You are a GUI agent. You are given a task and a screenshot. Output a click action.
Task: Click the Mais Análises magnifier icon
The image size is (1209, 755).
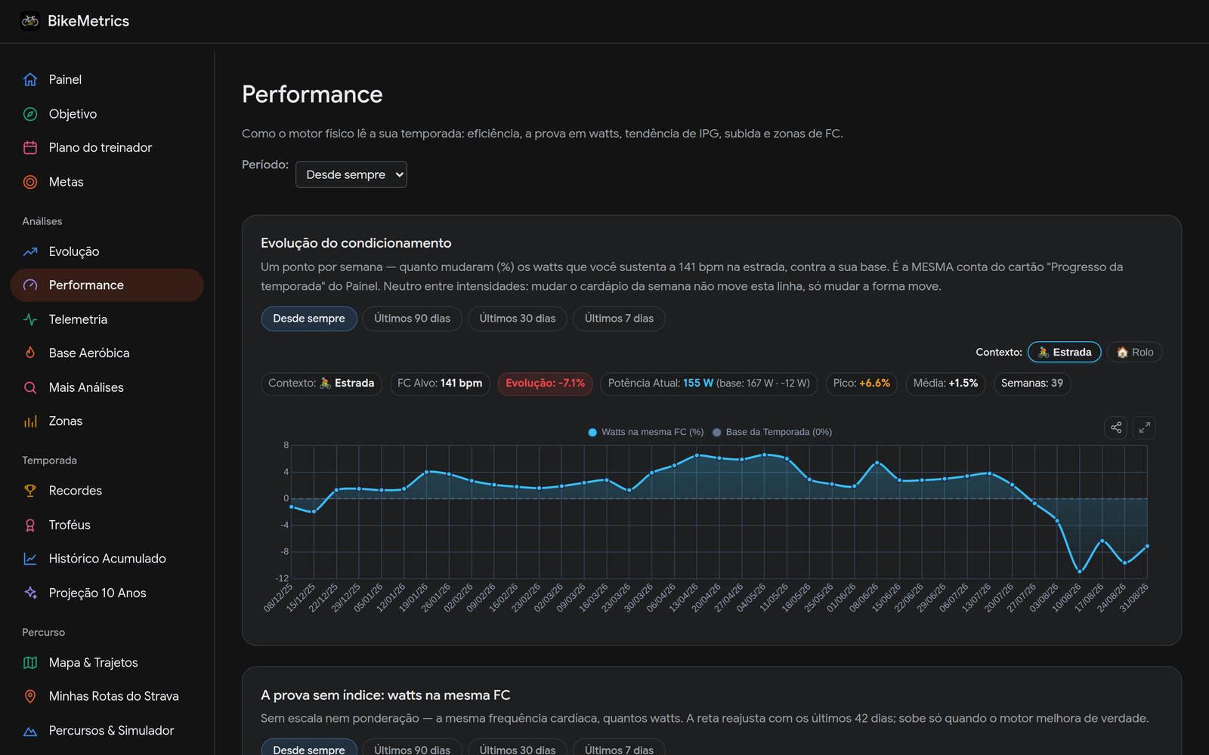point(30,387)
